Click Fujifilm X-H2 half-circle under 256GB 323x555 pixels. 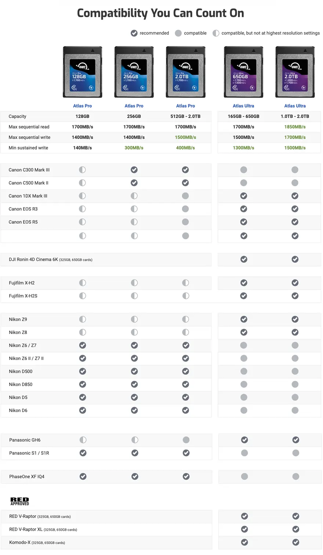134,283
